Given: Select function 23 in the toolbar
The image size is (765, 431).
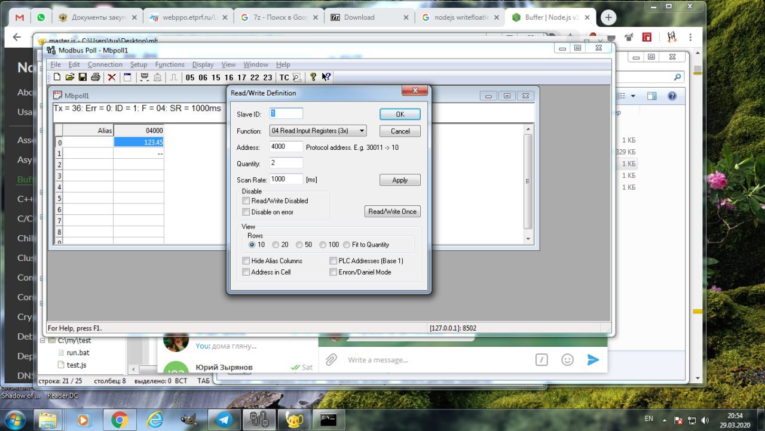Looking at the screenshot, I should pos(267,78).
